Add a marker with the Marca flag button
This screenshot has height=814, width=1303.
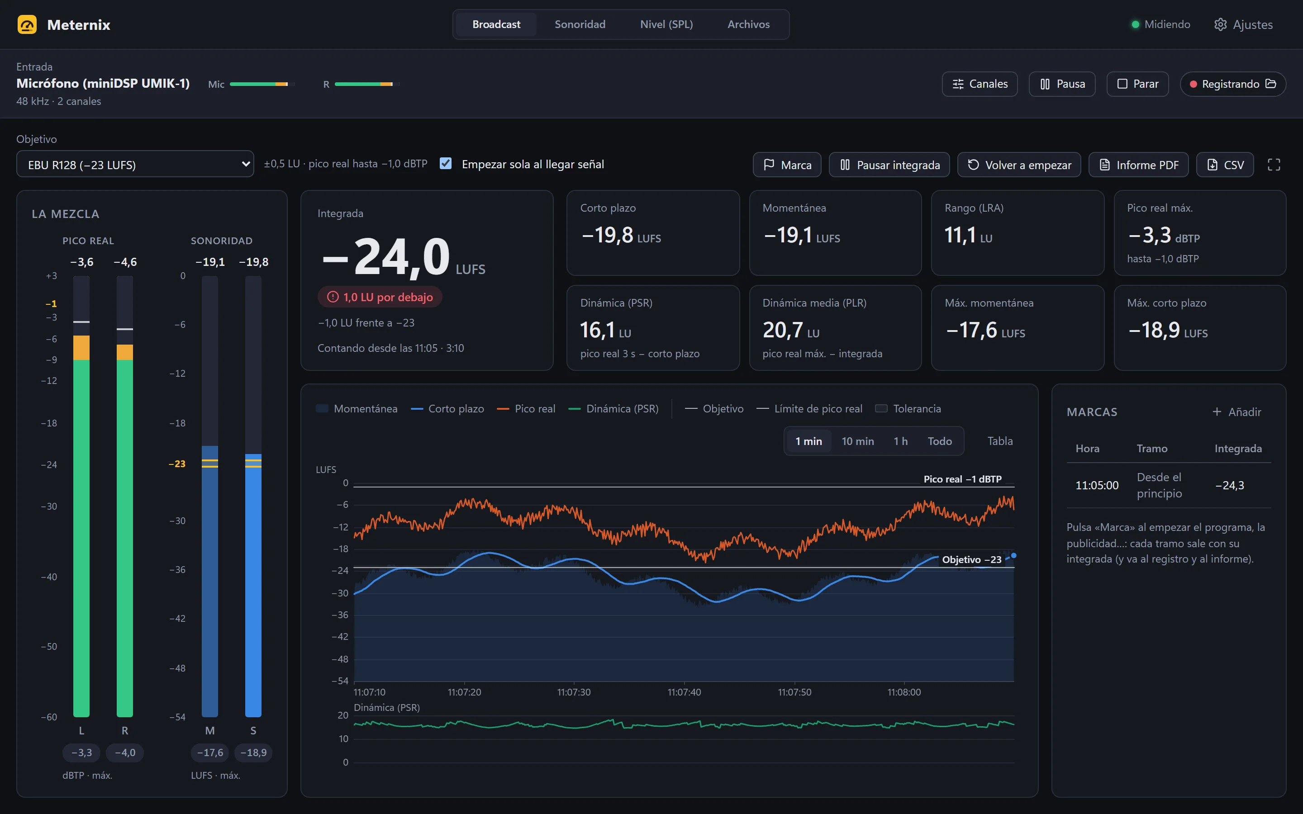tap(787, 165)
